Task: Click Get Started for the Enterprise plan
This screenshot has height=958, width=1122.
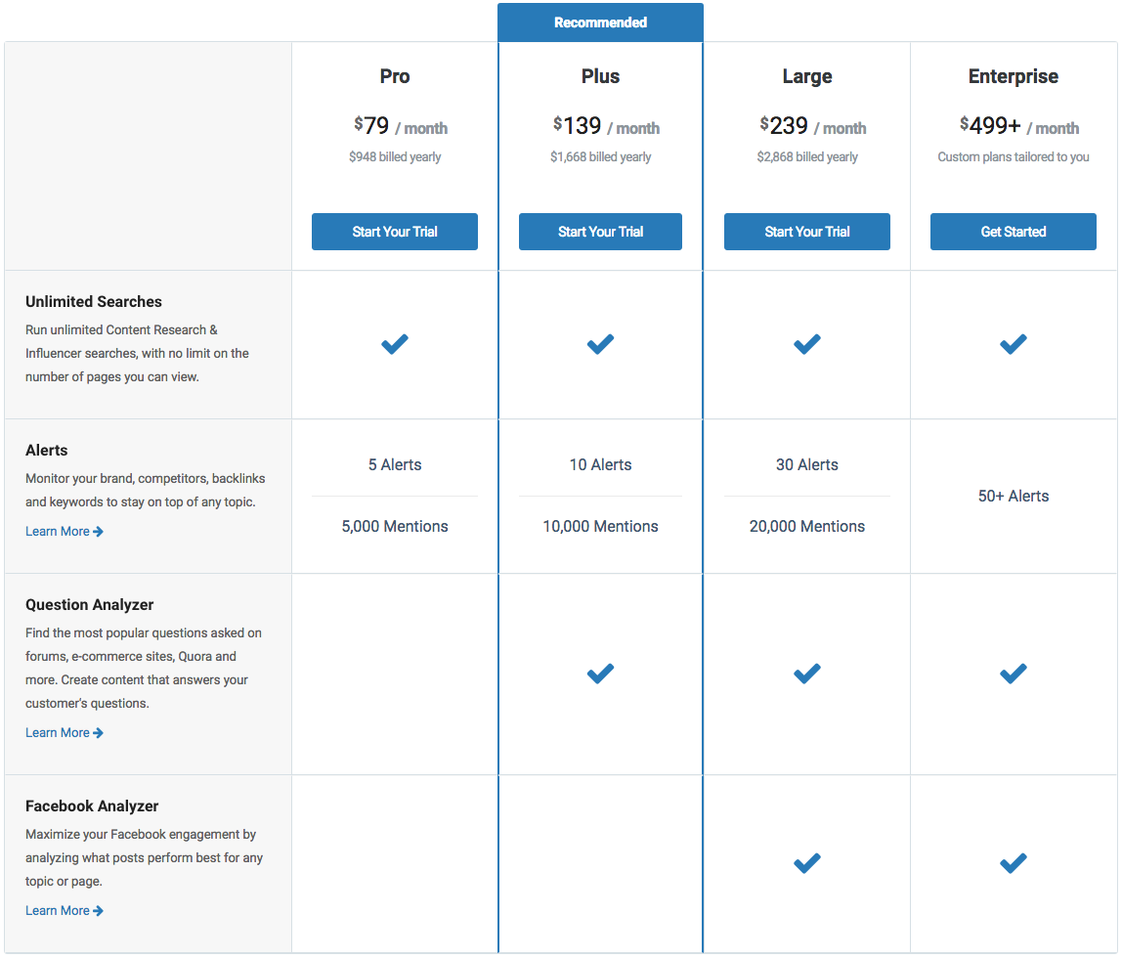Action: tap(1013, 232)
